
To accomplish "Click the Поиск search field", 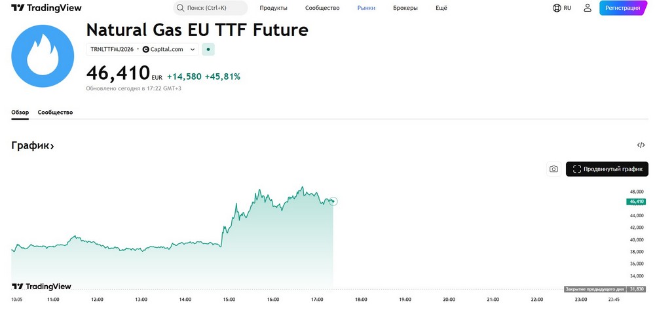I will 210,8.
